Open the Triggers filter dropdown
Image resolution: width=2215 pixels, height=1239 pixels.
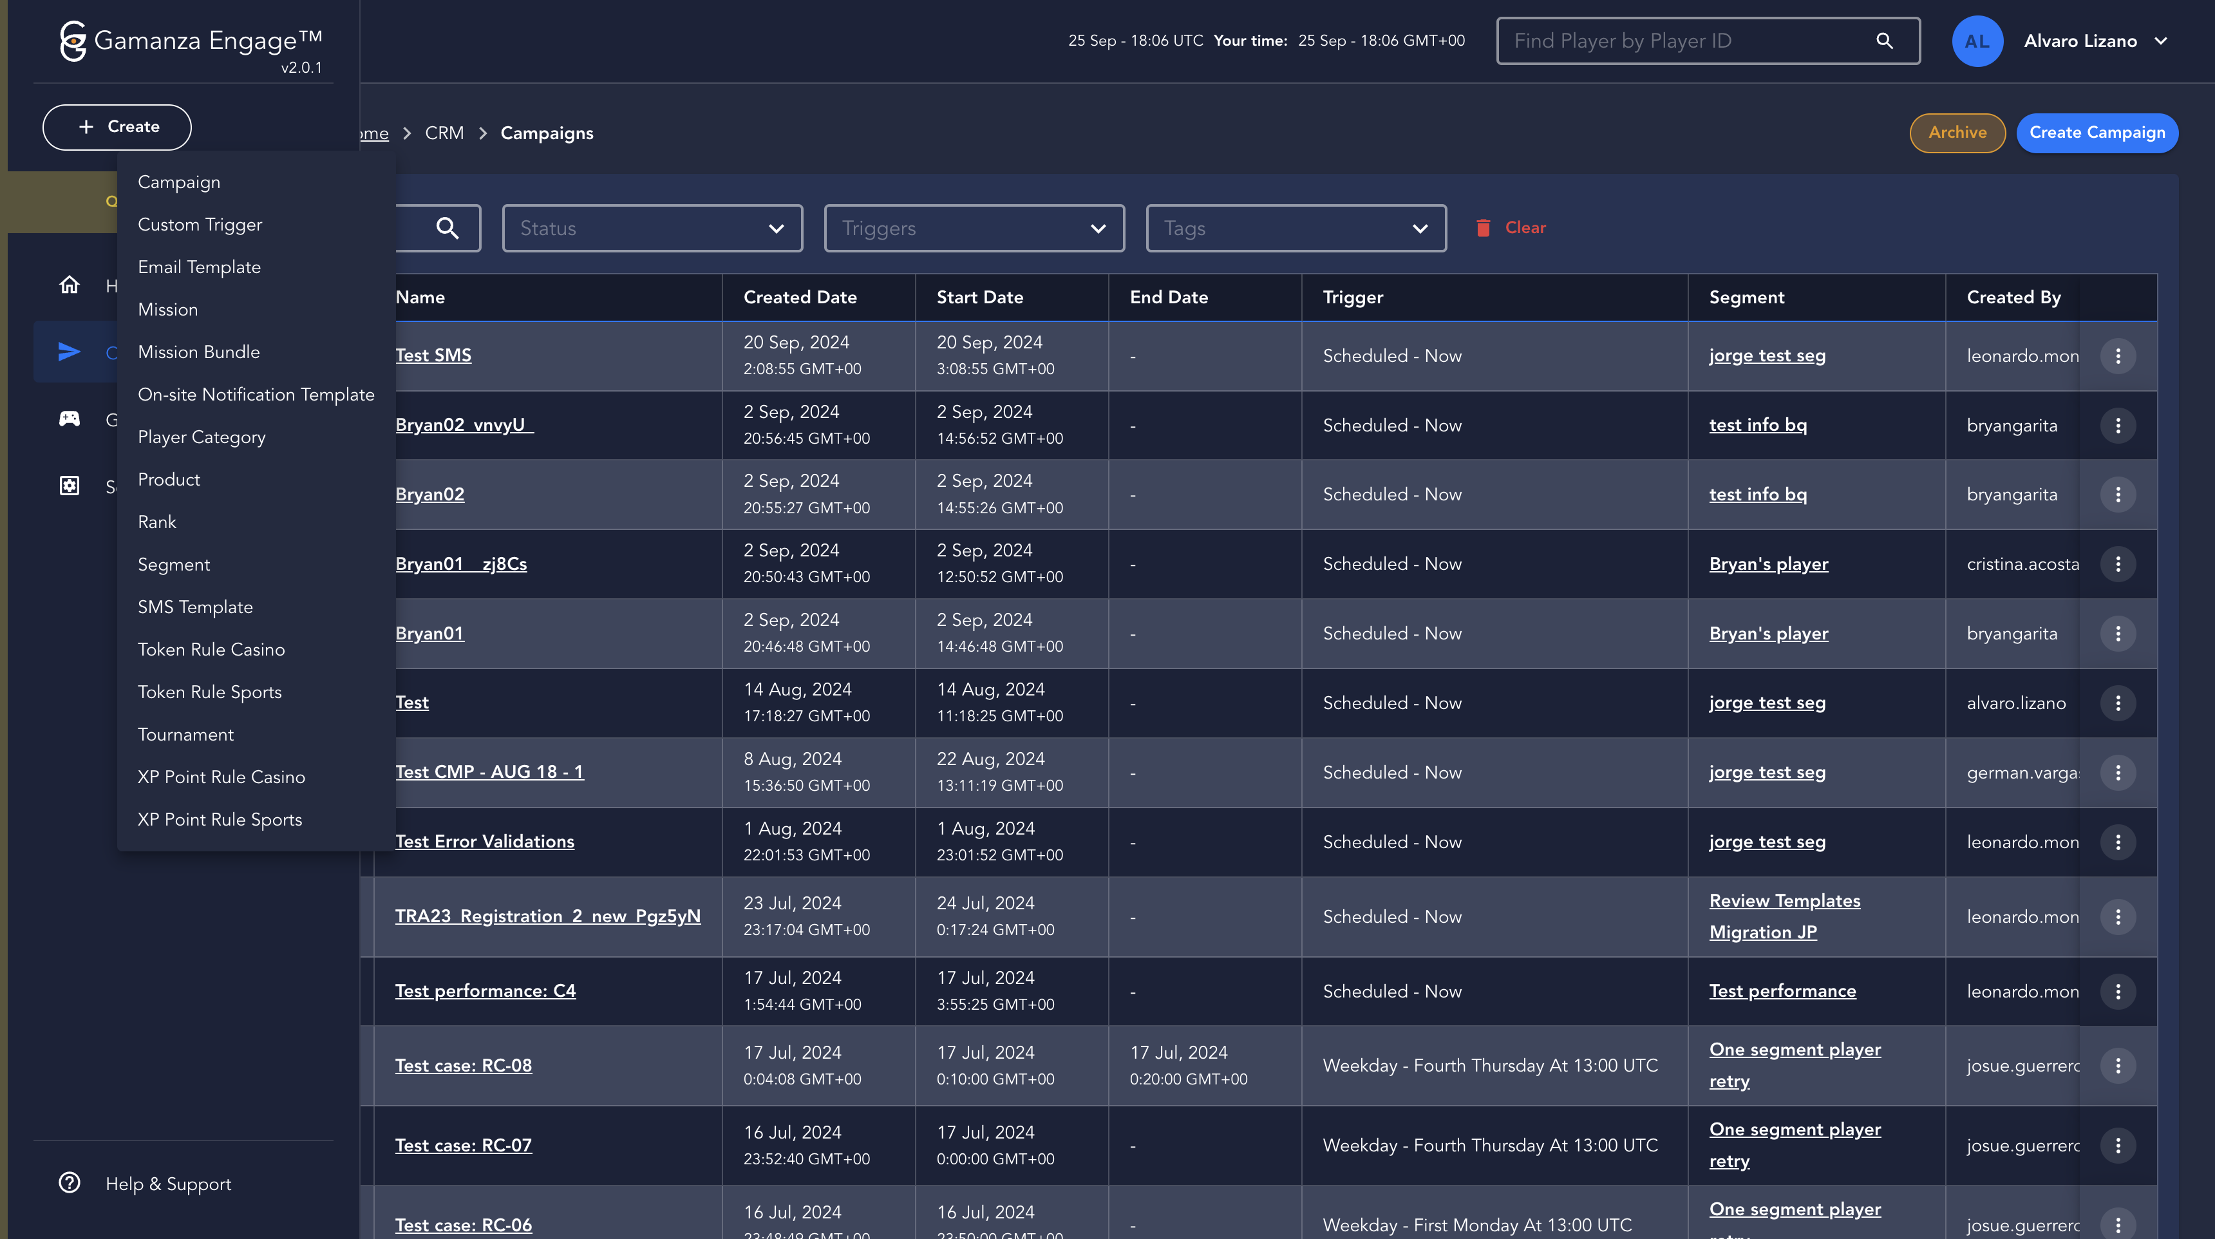[974, 228]
